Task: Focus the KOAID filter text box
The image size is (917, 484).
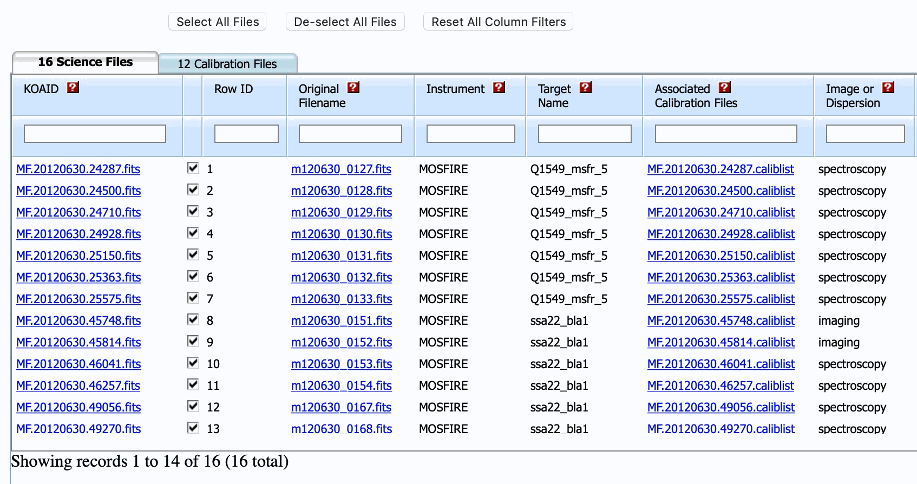Action: (x=95, y=134)
